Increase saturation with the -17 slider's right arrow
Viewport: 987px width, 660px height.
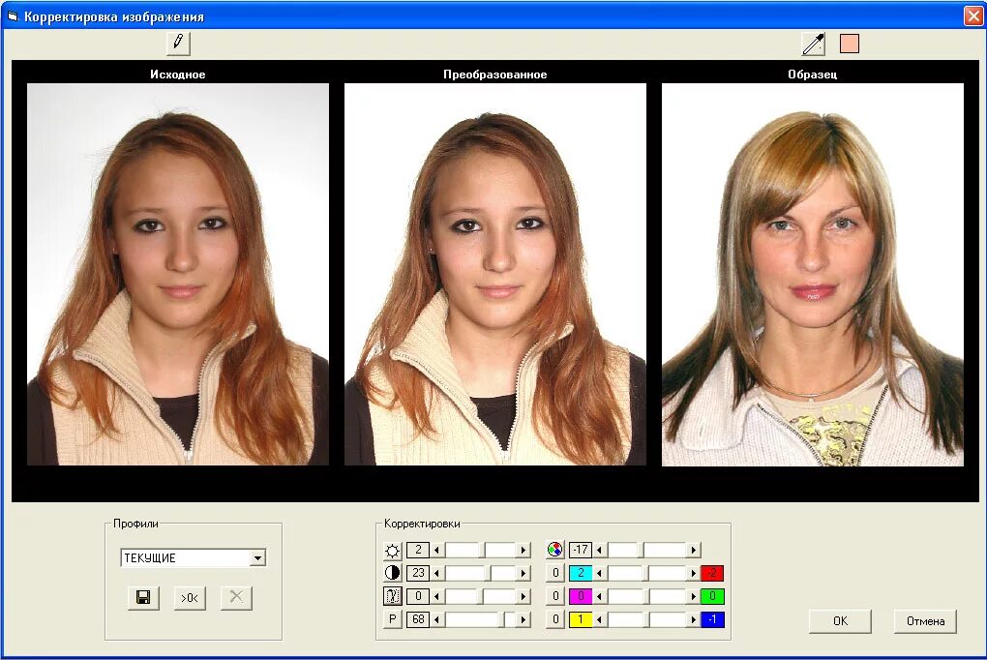point(694,550)
